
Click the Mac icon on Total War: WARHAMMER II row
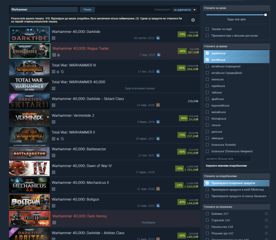[58, 139]
